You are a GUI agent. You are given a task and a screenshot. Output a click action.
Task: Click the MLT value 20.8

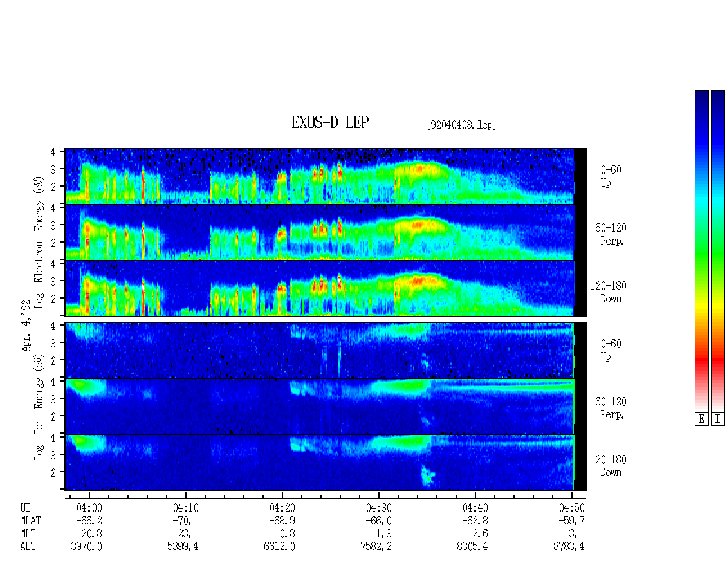pyautogui.click(x=92, y=534)
